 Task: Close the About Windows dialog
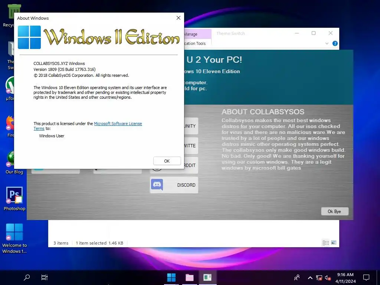point(178,18)
